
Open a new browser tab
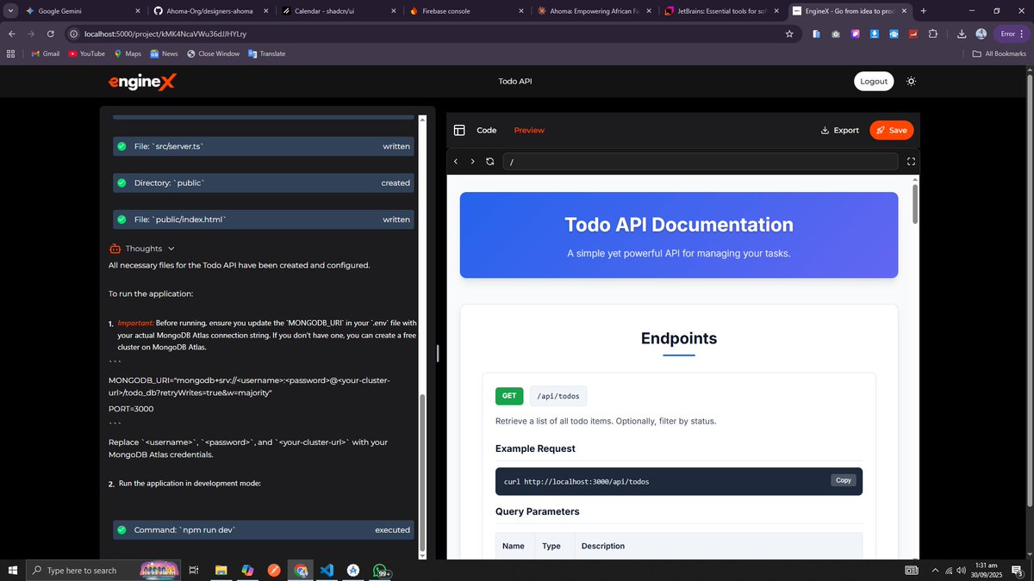click(924, 11)
